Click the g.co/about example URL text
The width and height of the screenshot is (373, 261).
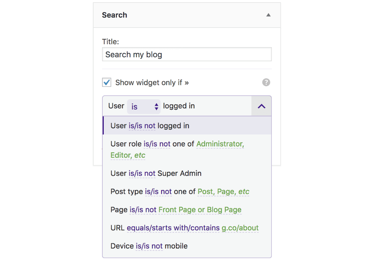pos(240,228)
